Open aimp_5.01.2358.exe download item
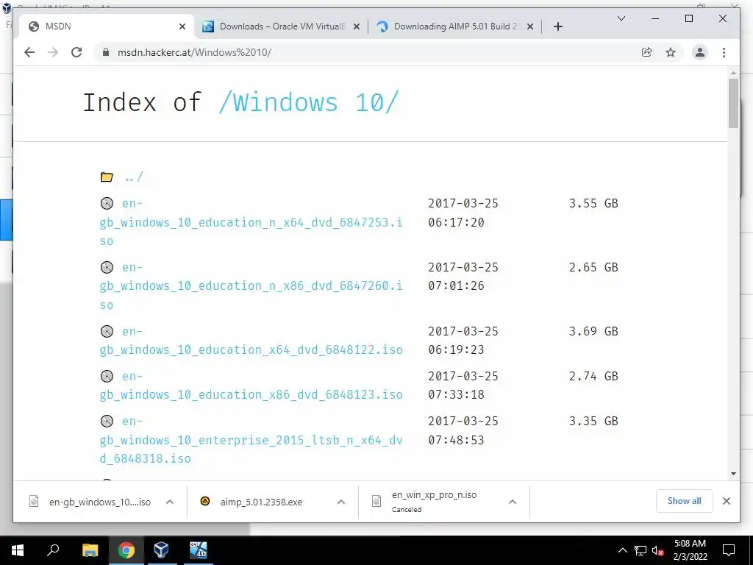The width and height of the screenshot is (753, 565). (x=261, y=502)
